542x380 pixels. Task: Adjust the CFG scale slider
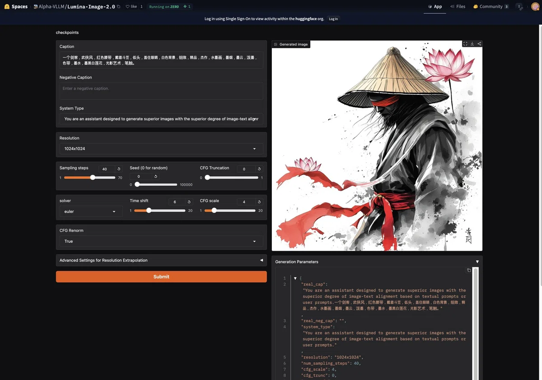(231, 211)
